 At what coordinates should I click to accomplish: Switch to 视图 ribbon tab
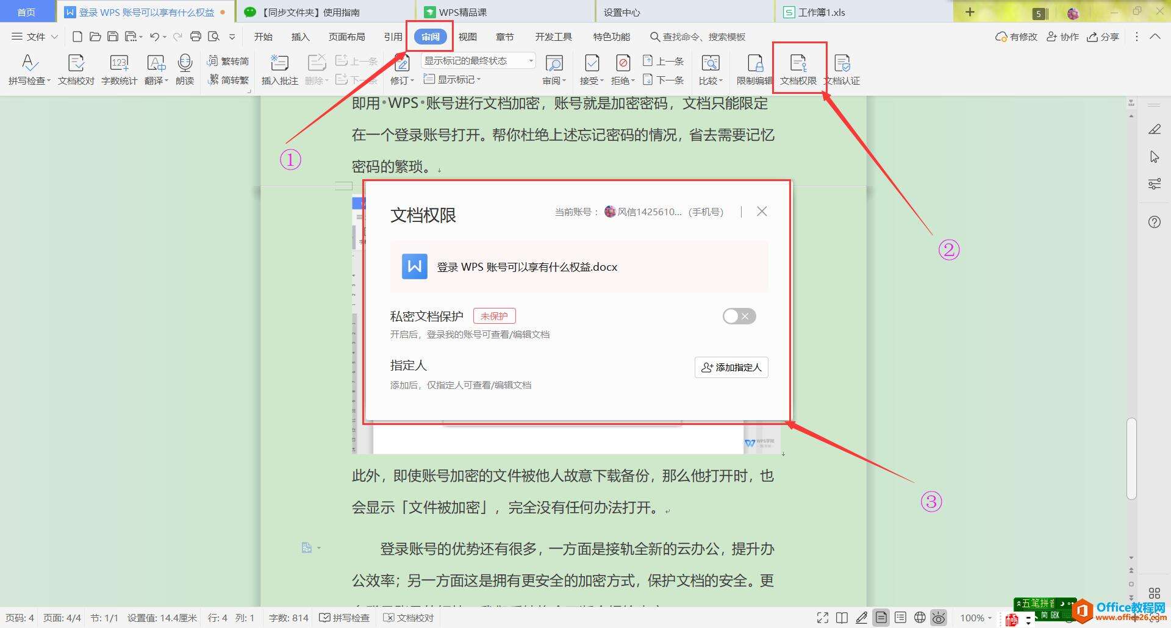pyautogui.click(x=468, y=37)
